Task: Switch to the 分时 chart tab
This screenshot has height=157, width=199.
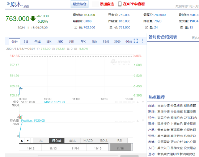Action: click(14, 42)
